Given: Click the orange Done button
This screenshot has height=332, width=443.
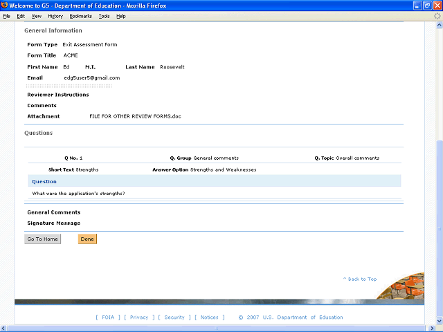Looking at the screenshot, I should pyautogui.click(x=87, y=239).
